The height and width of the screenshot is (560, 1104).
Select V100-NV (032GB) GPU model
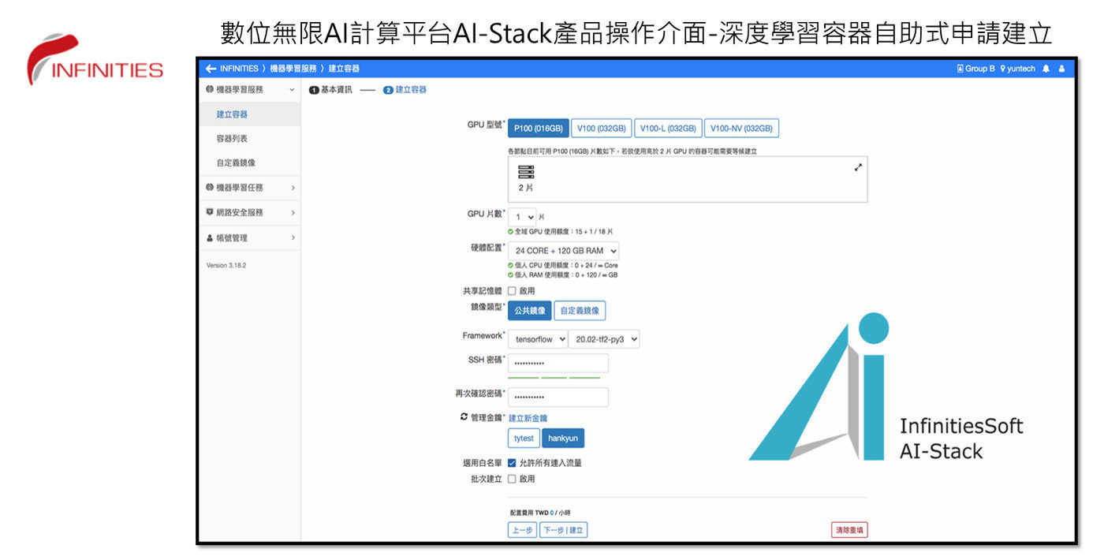tap(741, 129)
